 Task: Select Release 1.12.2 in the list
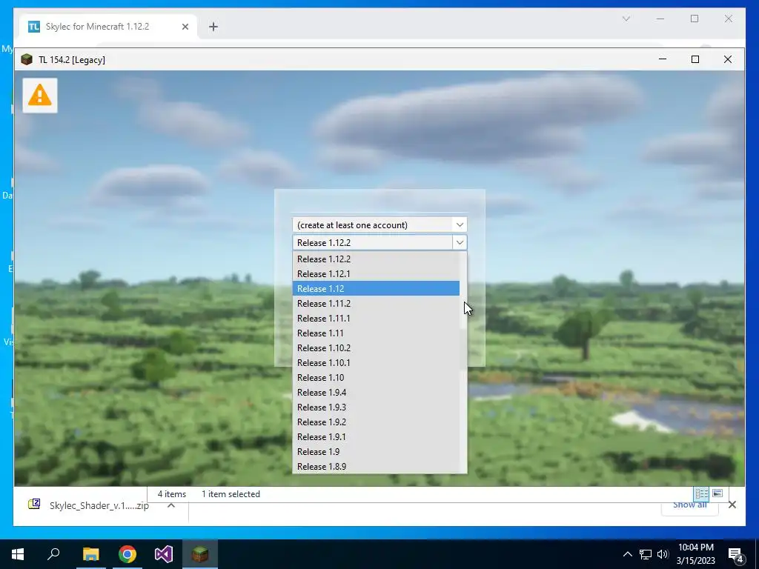pyautogui.click(x=376, y=259)
